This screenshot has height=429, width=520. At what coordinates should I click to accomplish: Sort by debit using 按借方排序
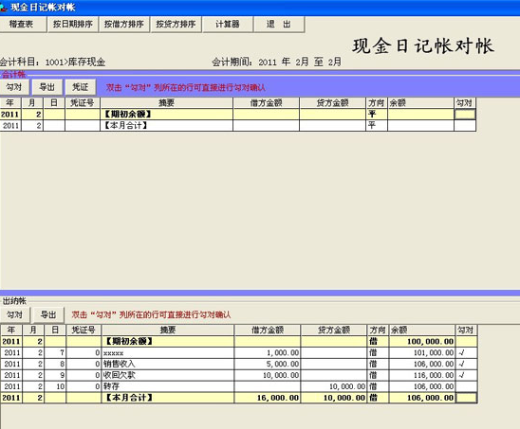[x=124, y=25]
